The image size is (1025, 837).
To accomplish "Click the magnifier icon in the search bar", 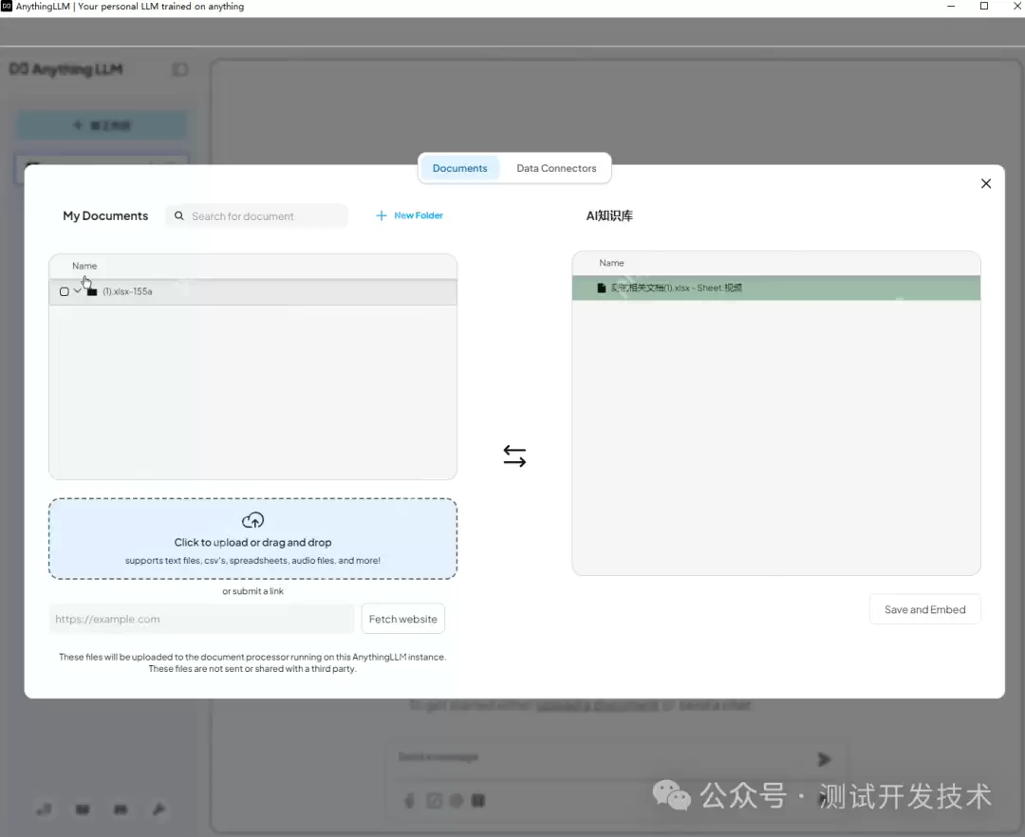I will 179,215.
